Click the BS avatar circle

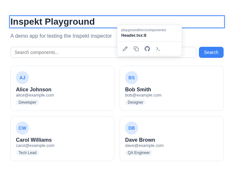(x=132, y=78)
